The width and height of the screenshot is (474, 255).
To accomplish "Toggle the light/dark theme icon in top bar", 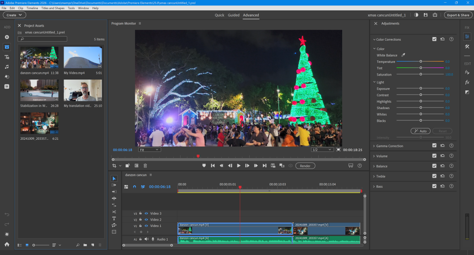I will tap(416, 15).
